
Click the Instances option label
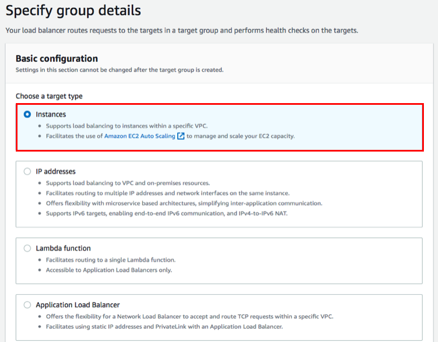51,114
